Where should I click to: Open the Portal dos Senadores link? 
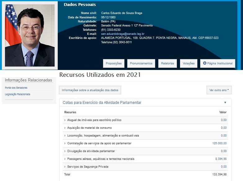(16, 88)
